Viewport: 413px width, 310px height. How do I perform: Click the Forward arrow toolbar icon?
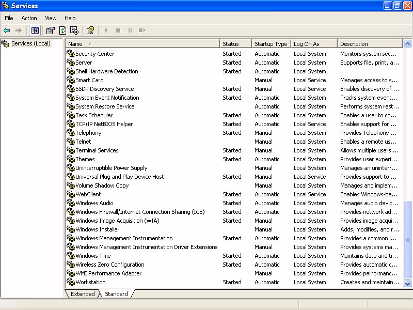pos(19,30)
